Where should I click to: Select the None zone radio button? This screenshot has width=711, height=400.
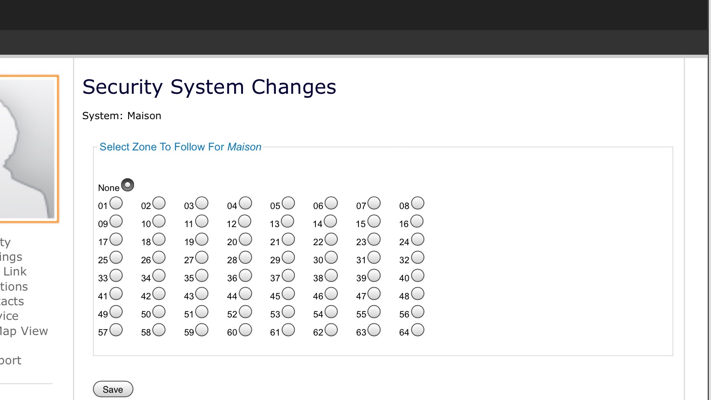[128, 185]
